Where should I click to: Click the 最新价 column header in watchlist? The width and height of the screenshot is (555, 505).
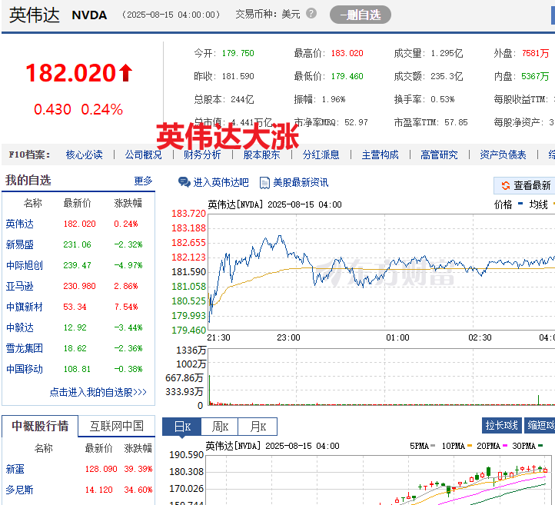pyautogui.click(x=77, y=203)
